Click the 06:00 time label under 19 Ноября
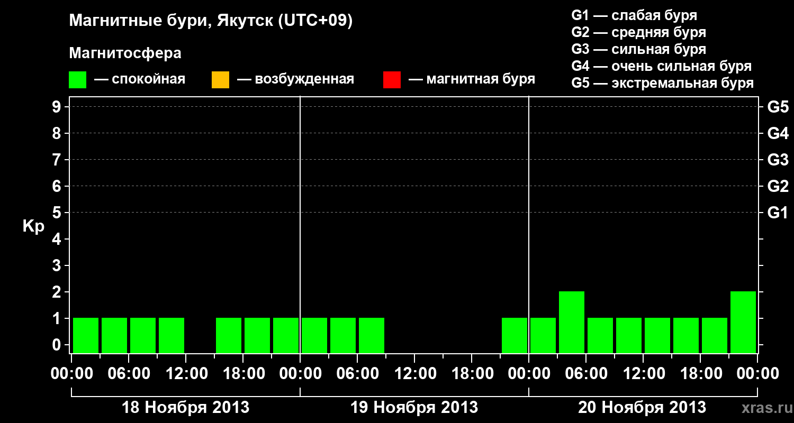 click(x=357, y=373)
